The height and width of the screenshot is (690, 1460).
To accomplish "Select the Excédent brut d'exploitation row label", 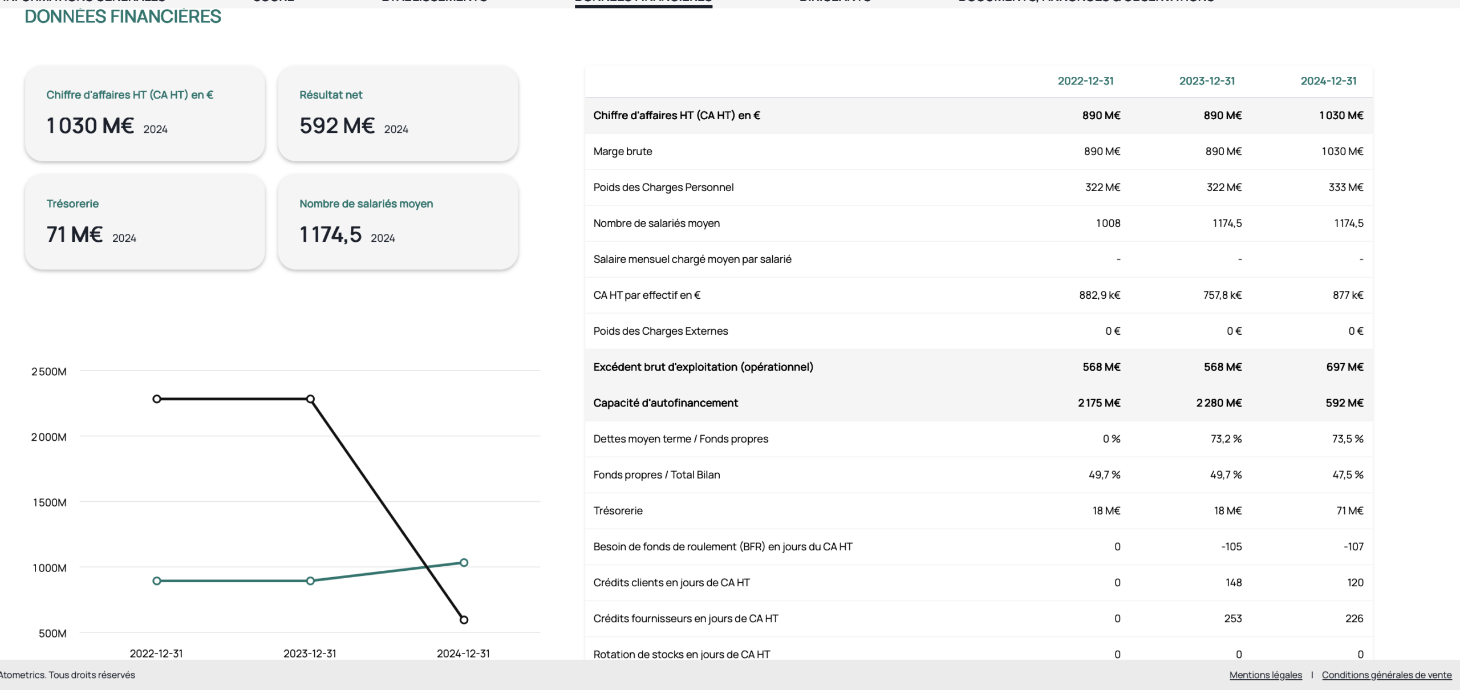I will 703,367.
